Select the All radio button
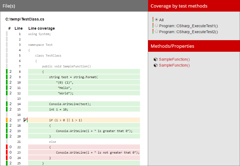The image size is (240, 166). [156, 19]
